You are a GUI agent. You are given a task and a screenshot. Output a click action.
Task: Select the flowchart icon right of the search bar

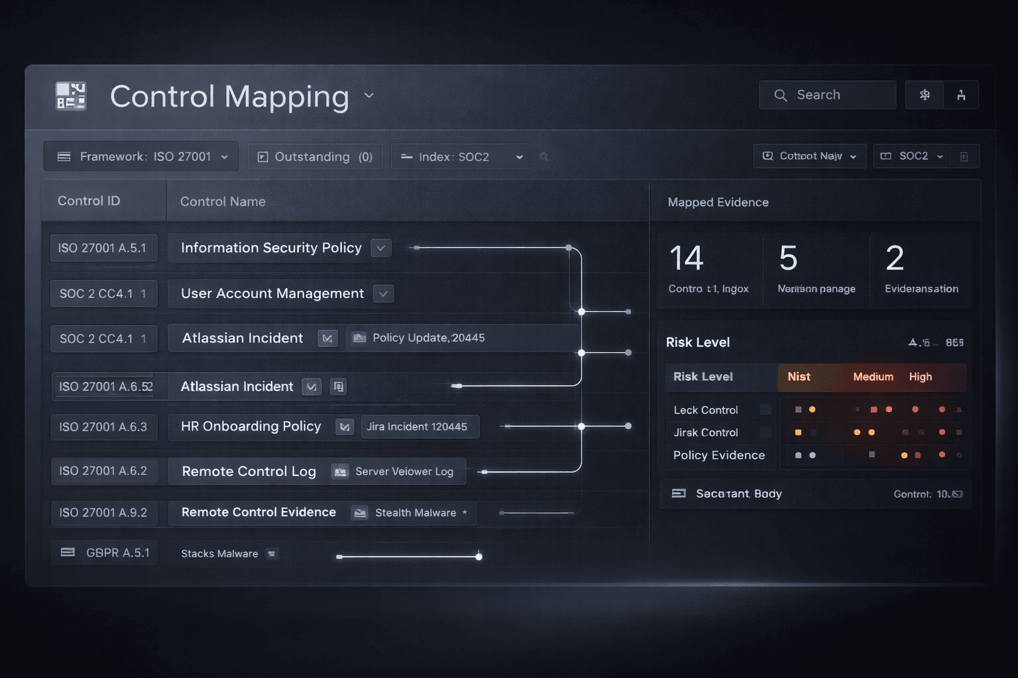point(924,95)
